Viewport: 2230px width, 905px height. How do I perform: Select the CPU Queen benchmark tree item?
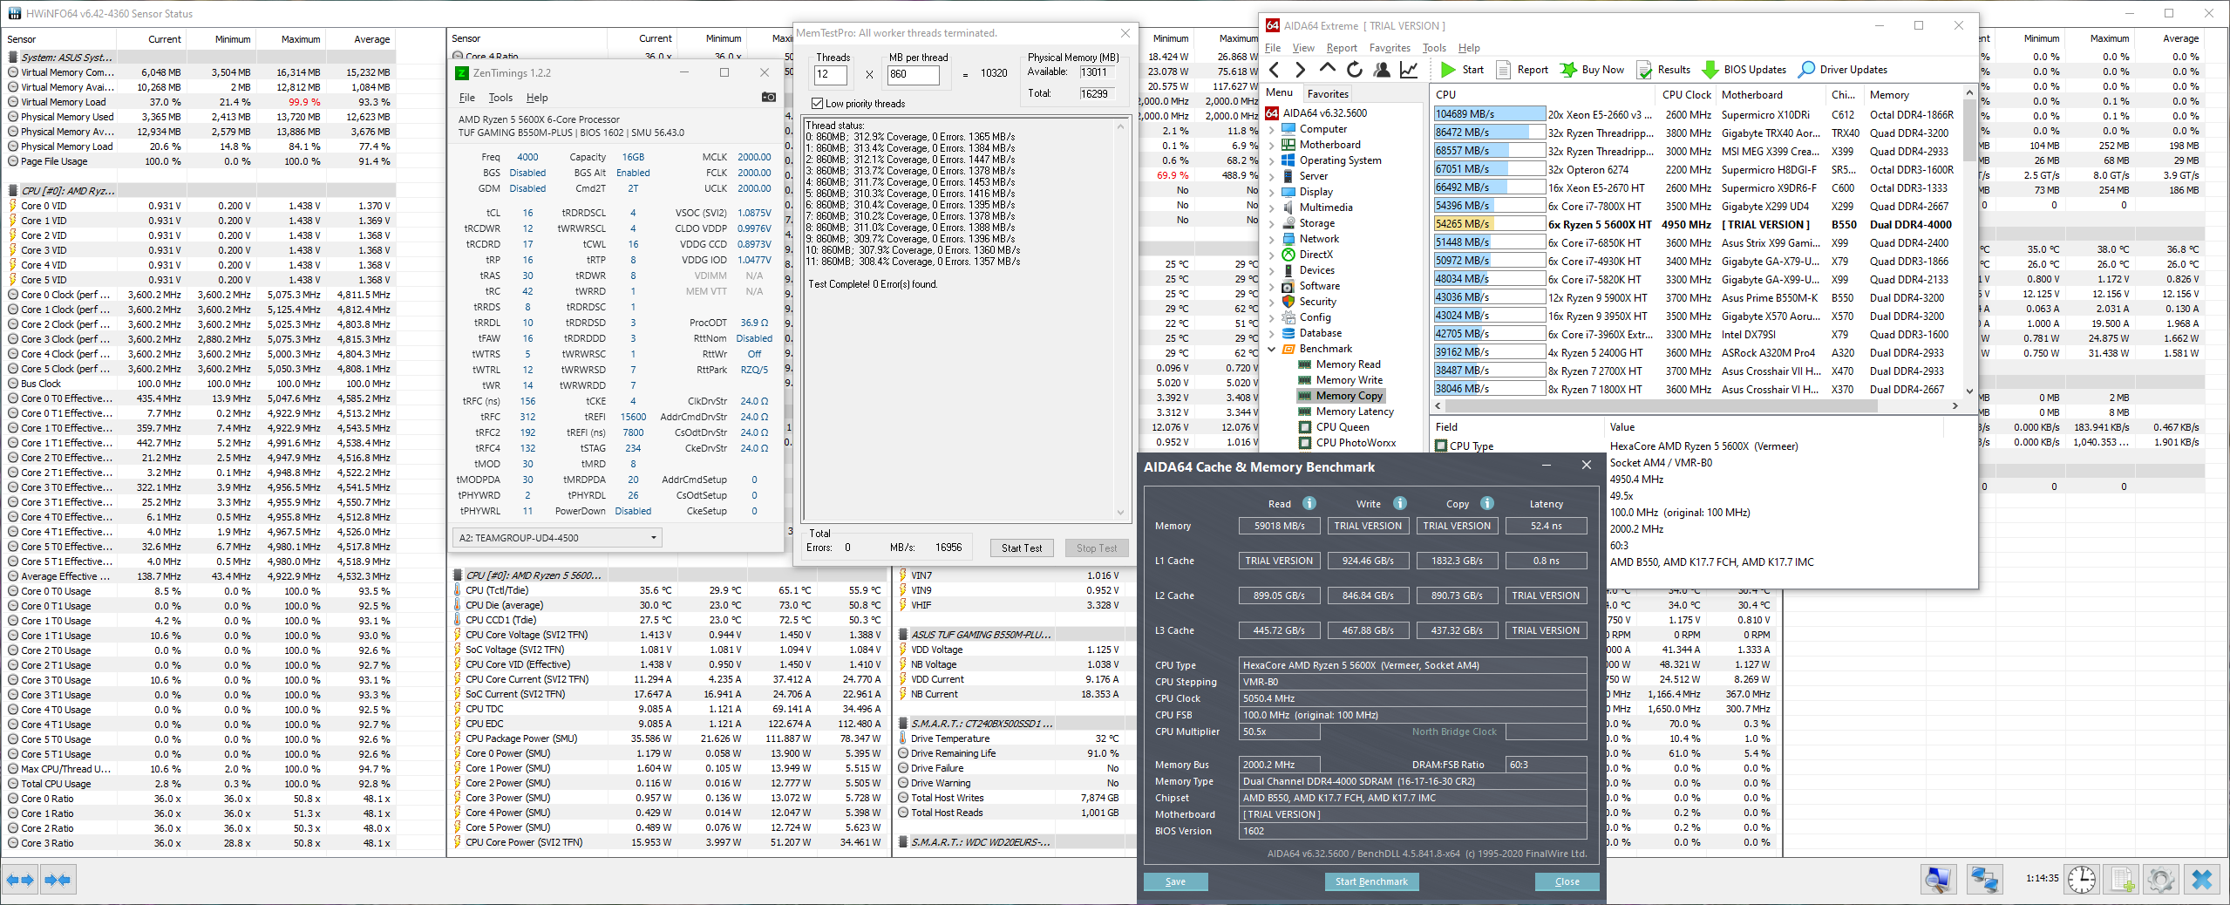[1343, 427]
